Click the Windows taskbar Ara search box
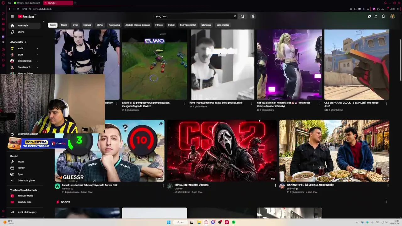402x226 pixels. point(180,222)
